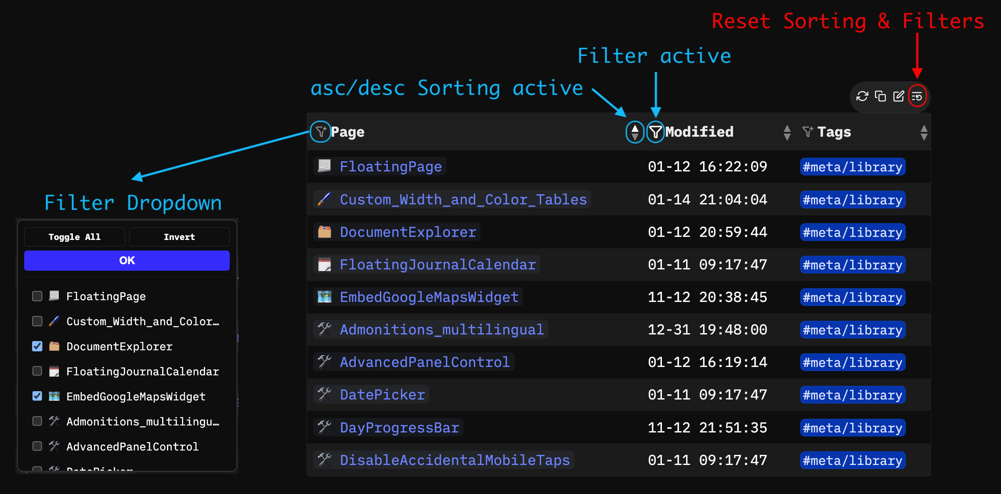1001x494 pixels.
Task: Open the FloatingJournalCalendar page link
Action: click(437, 265)
